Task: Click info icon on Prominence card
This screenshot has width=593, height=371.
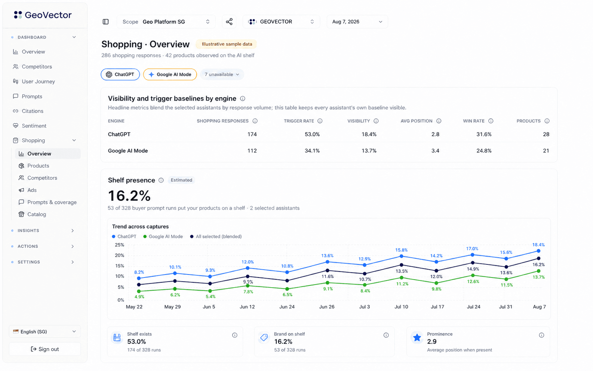Action: [x=541, y=335]
